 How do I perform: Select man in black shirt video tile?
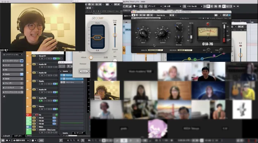click(208, 71)
